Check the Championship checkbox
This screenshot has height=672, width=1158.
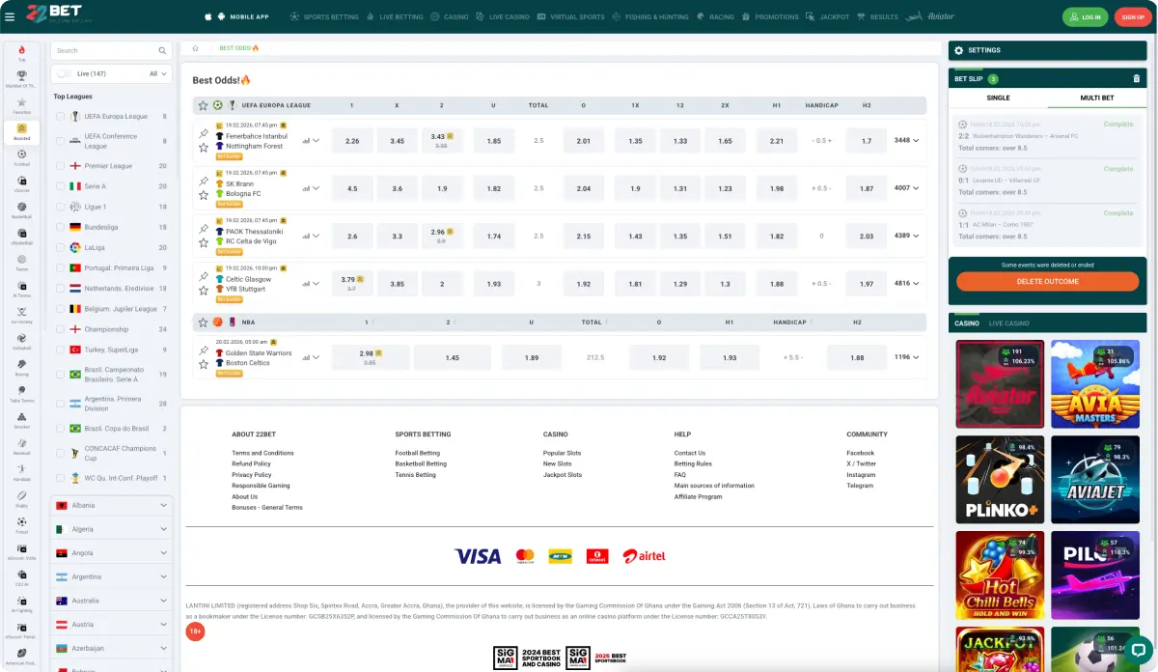click(61, 329)
